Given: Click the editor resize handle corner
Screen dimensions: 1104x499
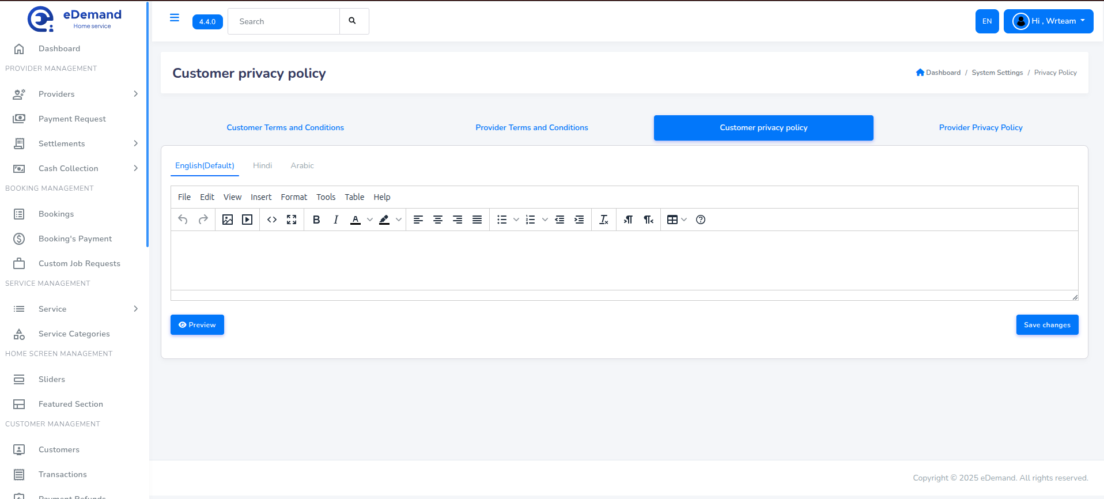Looking at the screenshot, I should (1075, 297).
